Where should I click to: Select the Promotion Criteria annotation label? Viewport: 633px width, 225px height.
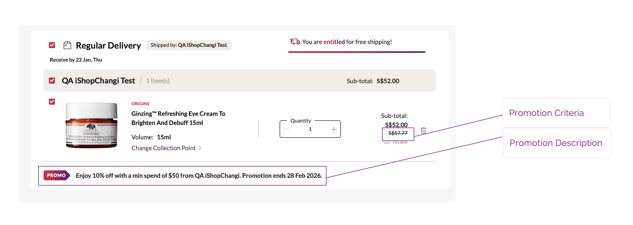(547, 113)
